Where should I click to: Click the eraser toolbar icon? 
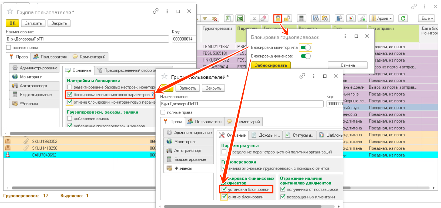click(x=264, y=19)
